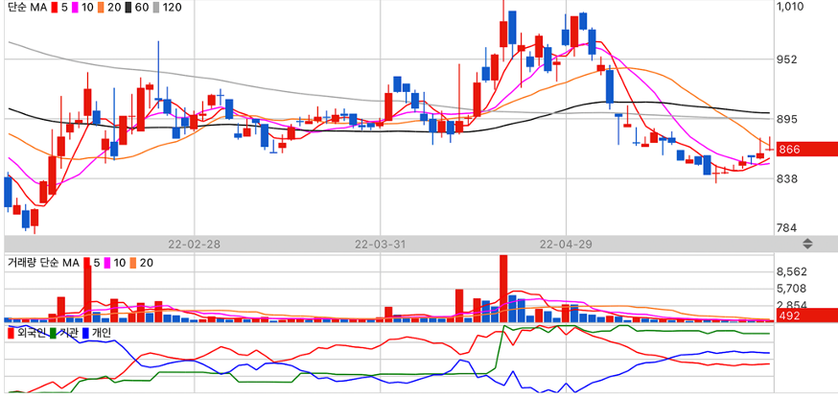Click the tallest red volume bar
This screenshot has width=838, height=398.
coord(503,289)
